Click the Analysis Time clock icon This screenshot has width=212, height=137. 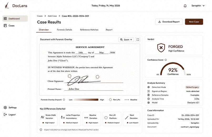click(x=149, y=99)
